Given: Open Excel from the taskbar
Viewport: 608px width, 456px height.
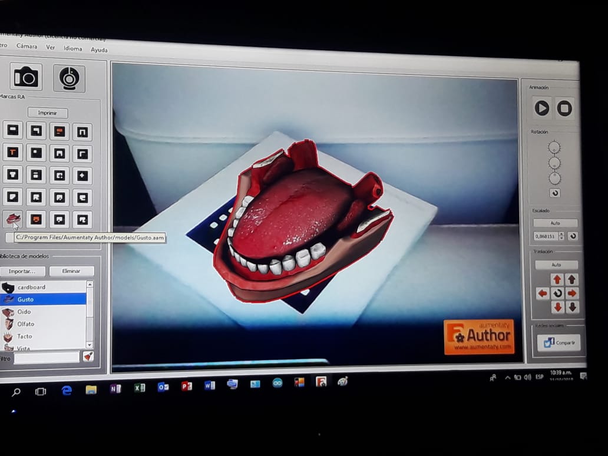Looking at the screenshot, I should [x=140, y=388].
